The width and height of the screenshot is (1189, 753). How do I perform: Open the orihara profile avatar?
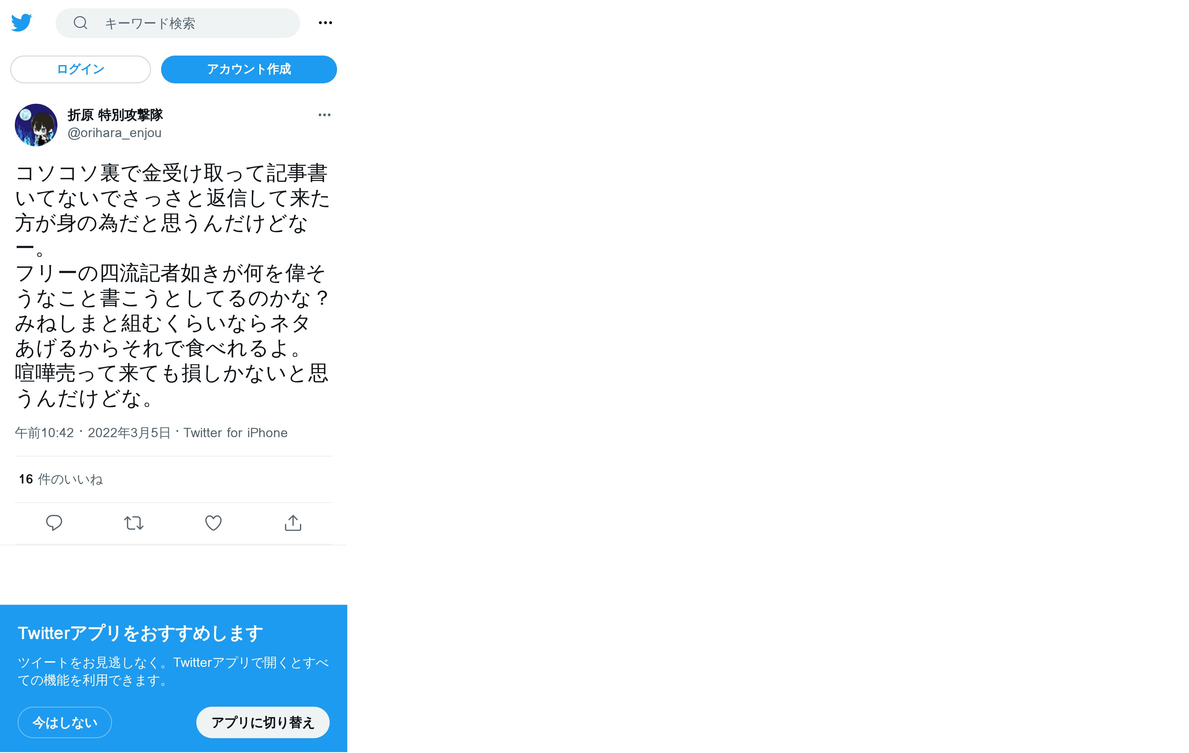pos(36,125)
